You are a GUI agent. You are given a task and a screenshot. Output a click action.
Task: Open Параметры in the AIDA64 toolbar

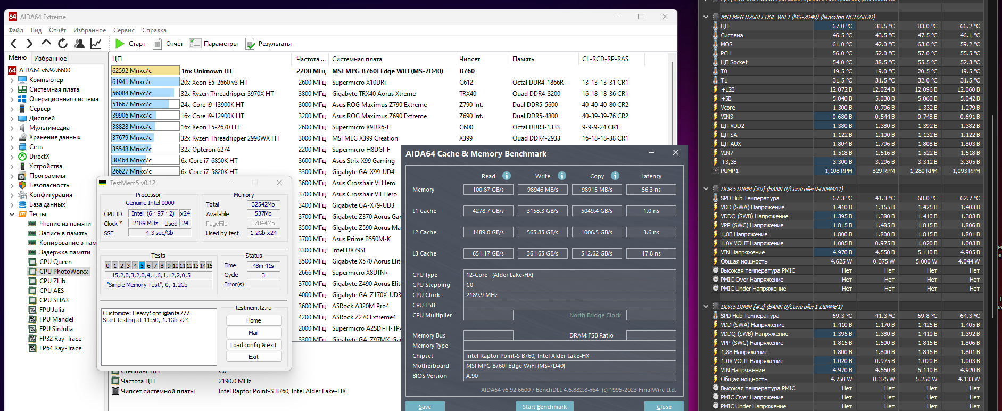(214, 44)
